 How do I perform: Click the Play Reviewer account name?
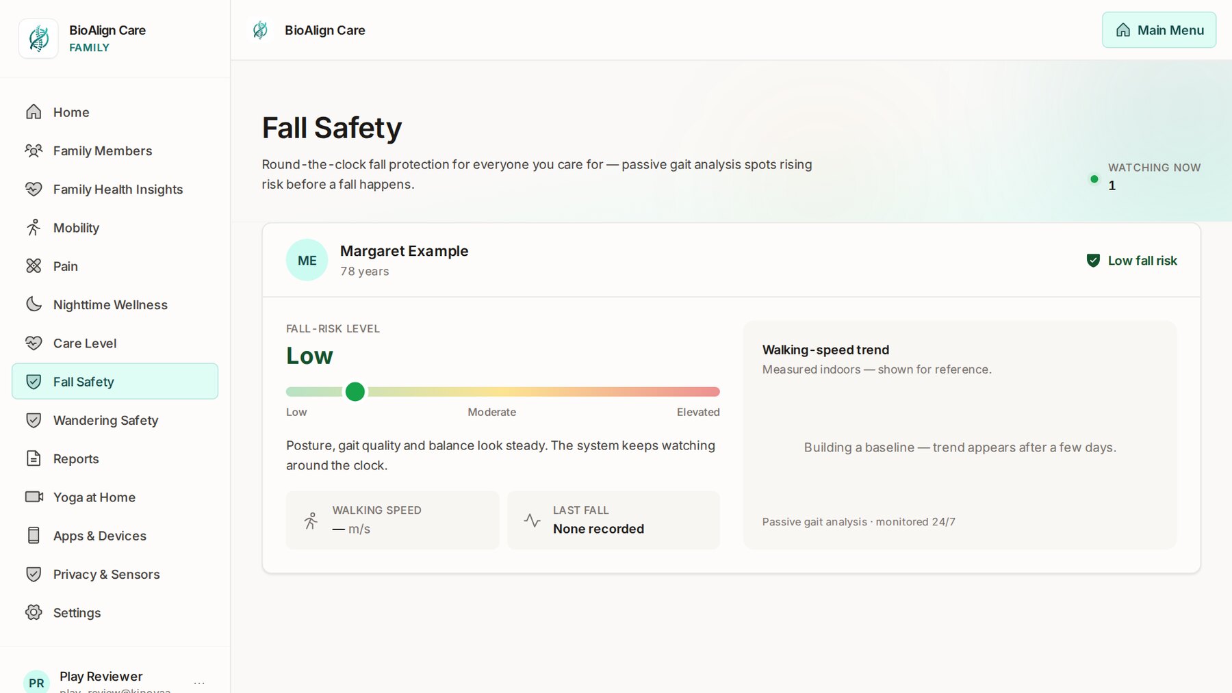coord(101,676)
